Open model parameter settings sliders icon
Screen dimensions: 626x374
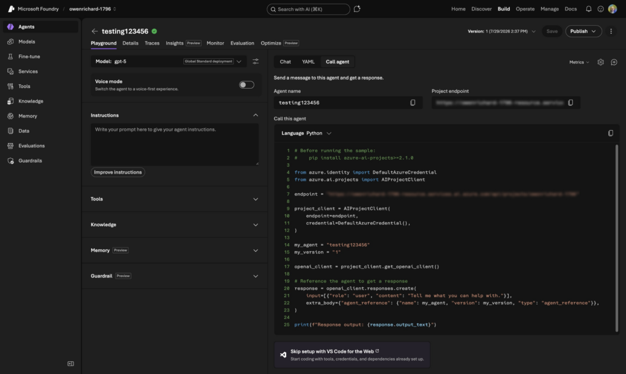[256, 62]
